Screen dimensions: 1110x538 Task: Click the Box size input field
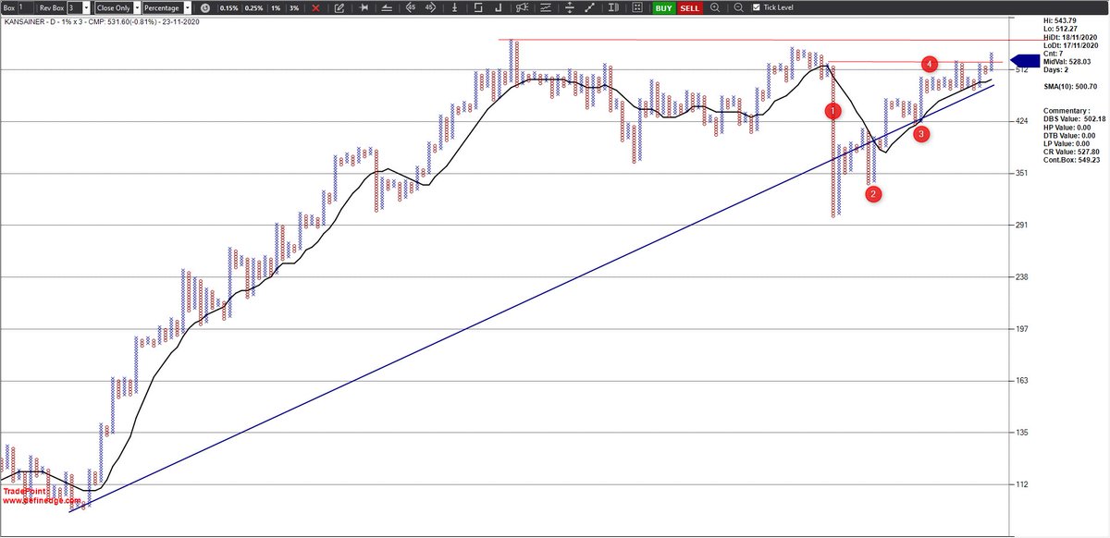(x=24, y=7)
